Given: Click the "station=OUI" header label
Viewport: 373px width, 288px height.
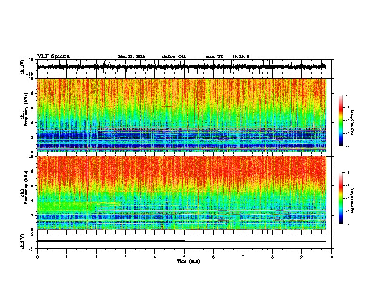Looking at the screenshot, I should click(x=174, y=56).
